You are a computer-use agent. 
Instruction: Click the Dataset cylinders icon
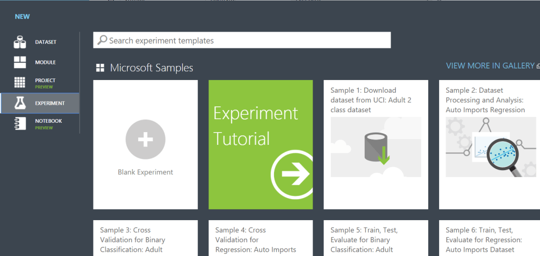click(x=20, y=42)
